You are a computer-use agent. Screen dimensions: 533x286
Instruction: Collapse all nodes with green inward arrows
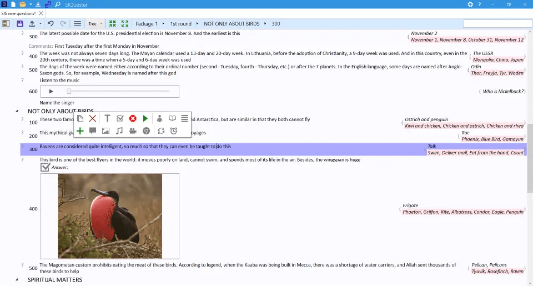[x=113, y=23]
